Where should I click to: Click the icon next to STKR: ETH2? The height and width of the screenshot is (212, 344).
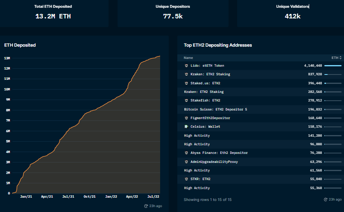pos(186,179)
